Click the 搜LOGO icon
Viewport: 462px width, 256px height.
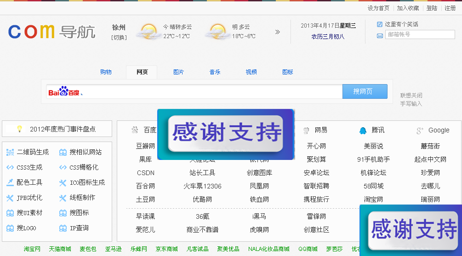pos(10,228)
